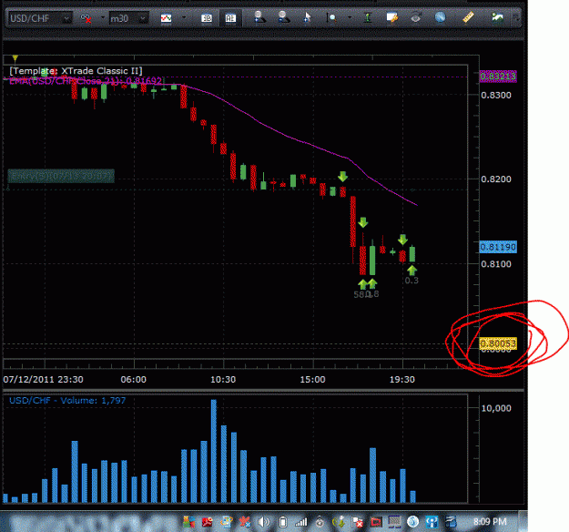Click the red butterfly tray icon

[x=245, y=522]
